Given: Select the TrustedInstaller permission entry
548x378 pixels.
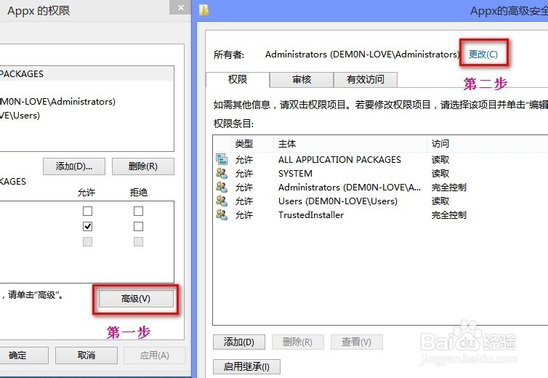Looking at the screenshot, I should (381, 214).
